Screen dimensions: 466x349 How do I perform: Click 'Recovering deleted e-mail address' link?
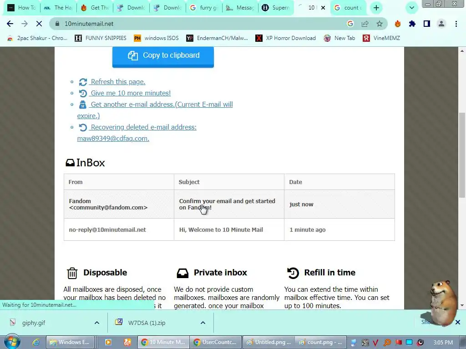(143, 127)
